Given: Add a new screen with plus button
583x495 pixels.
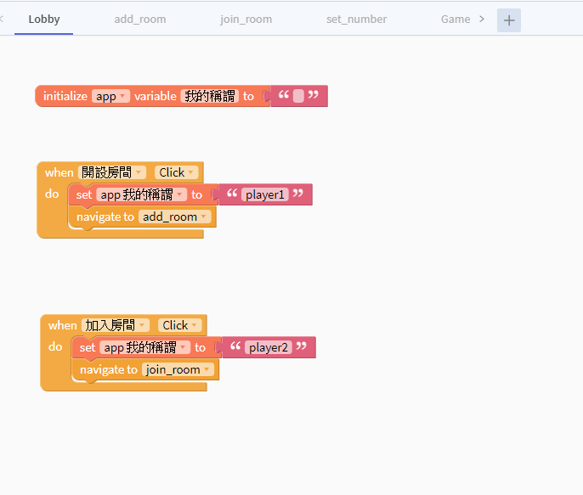Looking at the screenshot, I should (508, 20).
